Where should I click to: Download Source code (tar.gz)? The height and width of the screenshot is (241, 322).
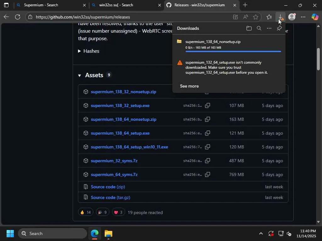point(110,198)
